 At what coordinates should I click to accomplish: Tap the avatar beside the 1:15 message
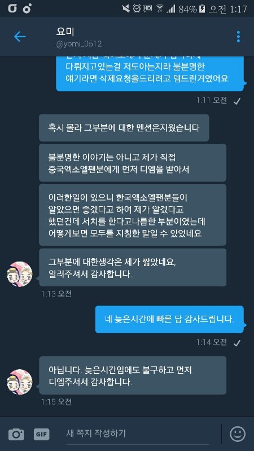[20, 382]
